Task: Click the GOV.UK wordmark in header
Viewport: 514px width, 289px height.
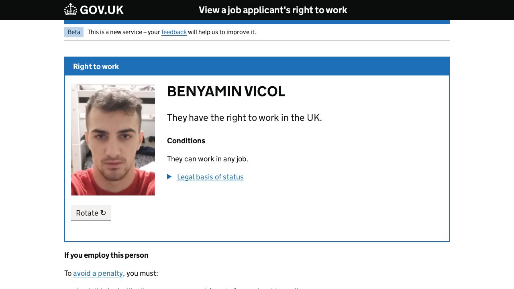Action: click(102, 10)
